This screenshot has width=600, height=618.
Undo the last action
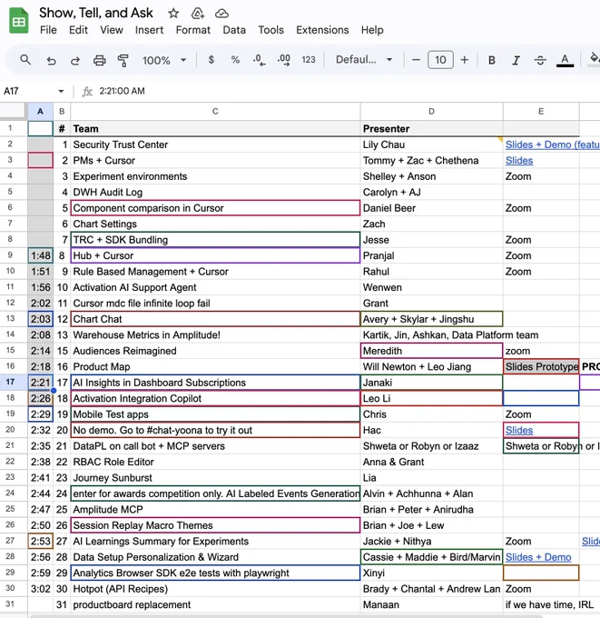click(x=51, y=60)
